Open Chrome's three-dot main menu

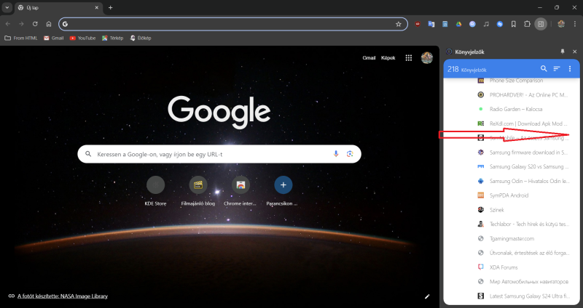(575, 24)
